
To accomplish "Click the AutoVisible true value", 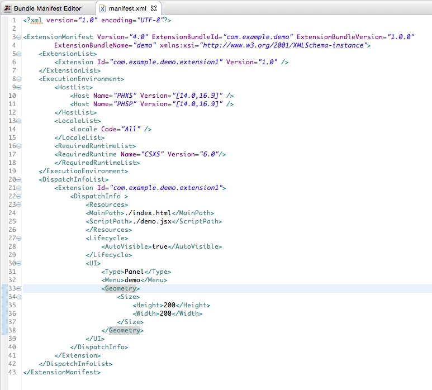I will tap(160, 246).
